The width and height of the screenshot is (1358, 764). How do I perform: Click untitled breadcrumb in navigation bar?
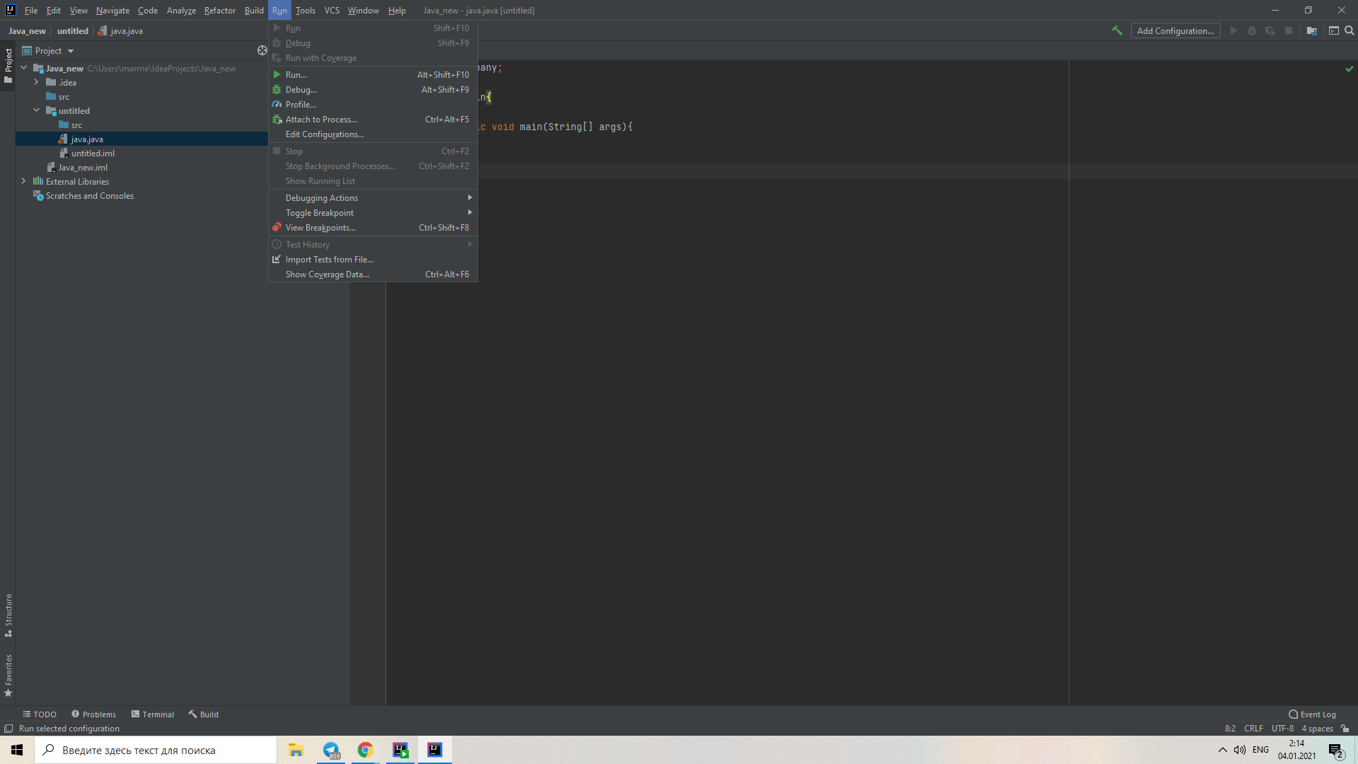[x=73, y=31]
